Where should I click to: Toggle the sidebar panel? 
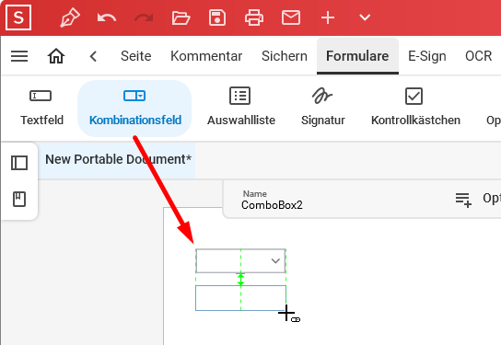click(19, 163)
